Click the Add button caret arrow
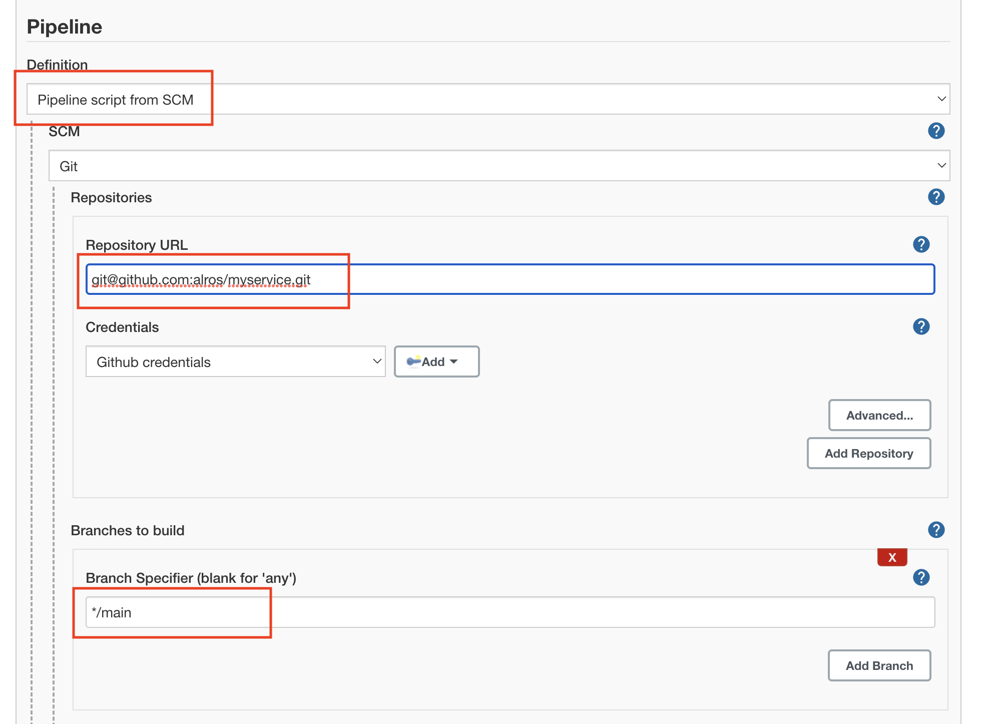 click(454, 361)
